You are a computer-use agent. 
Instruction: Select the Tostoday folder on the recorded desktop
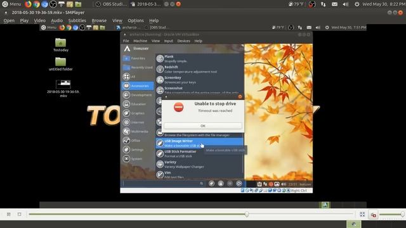point(61,45)
